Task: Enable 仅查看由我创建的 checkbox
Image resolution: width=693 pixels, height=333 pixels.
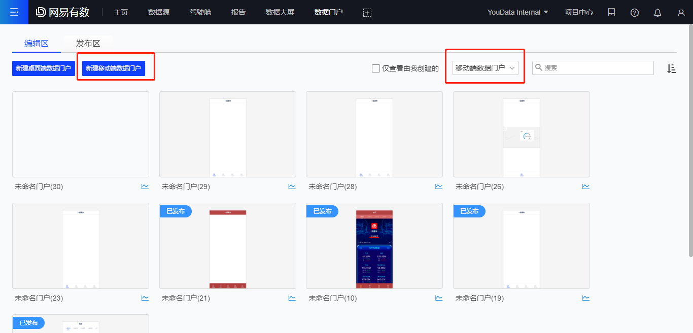Action: coord(376,68)
